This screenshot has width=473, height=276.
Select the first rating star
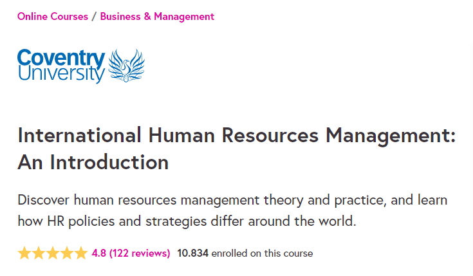24,253
